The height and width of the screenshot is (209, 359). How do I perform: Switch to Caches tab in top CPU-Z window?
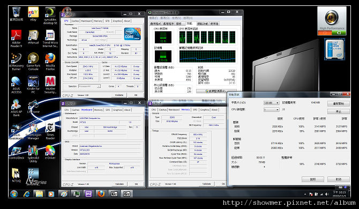[x=76, y=21]
